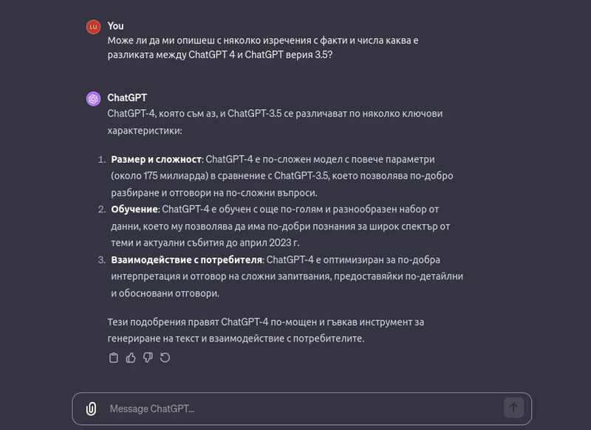Image resolution: width=591 pixels, height=430 pixels.
Task: Click the "Размер и сложност" bold heading
Action: (156, 159)
